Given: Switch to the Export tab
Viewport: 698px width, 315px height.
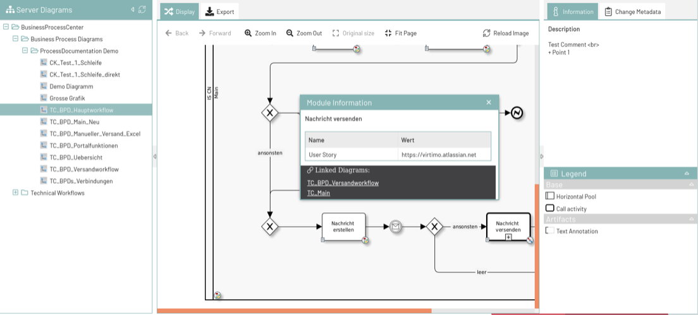Looking at the screenshot, I should (x=219, y=11).
